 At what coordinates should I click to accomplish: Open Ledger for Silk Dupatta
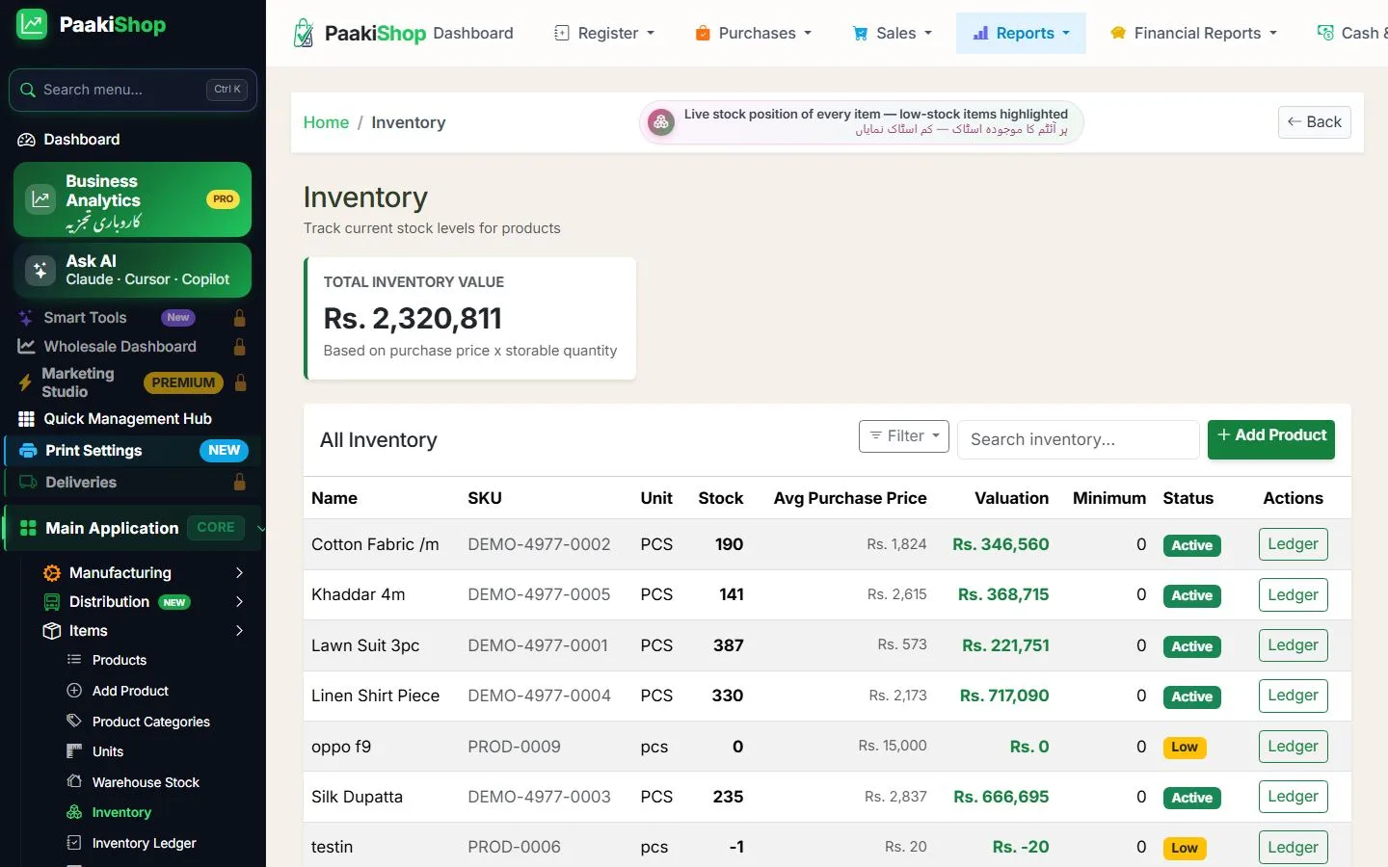tap(1294, 797)
